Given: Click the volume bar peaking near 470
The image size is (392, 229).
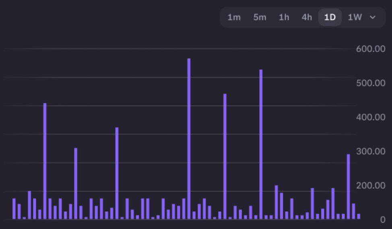Looking at the screenshot, I should click(225, 156).
